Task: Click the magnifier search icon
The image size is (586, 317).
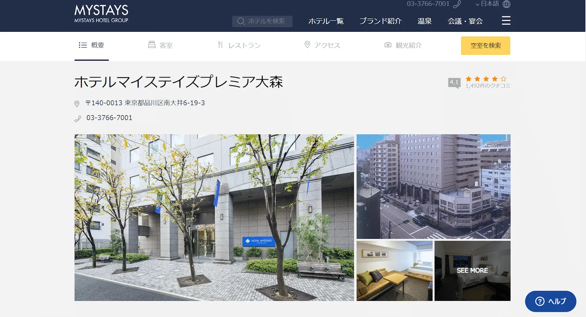Action: tap(241, 21)
